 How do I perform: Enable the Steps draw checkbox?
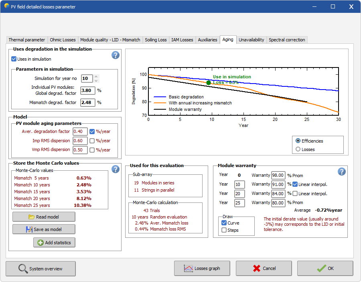(224, 230)
